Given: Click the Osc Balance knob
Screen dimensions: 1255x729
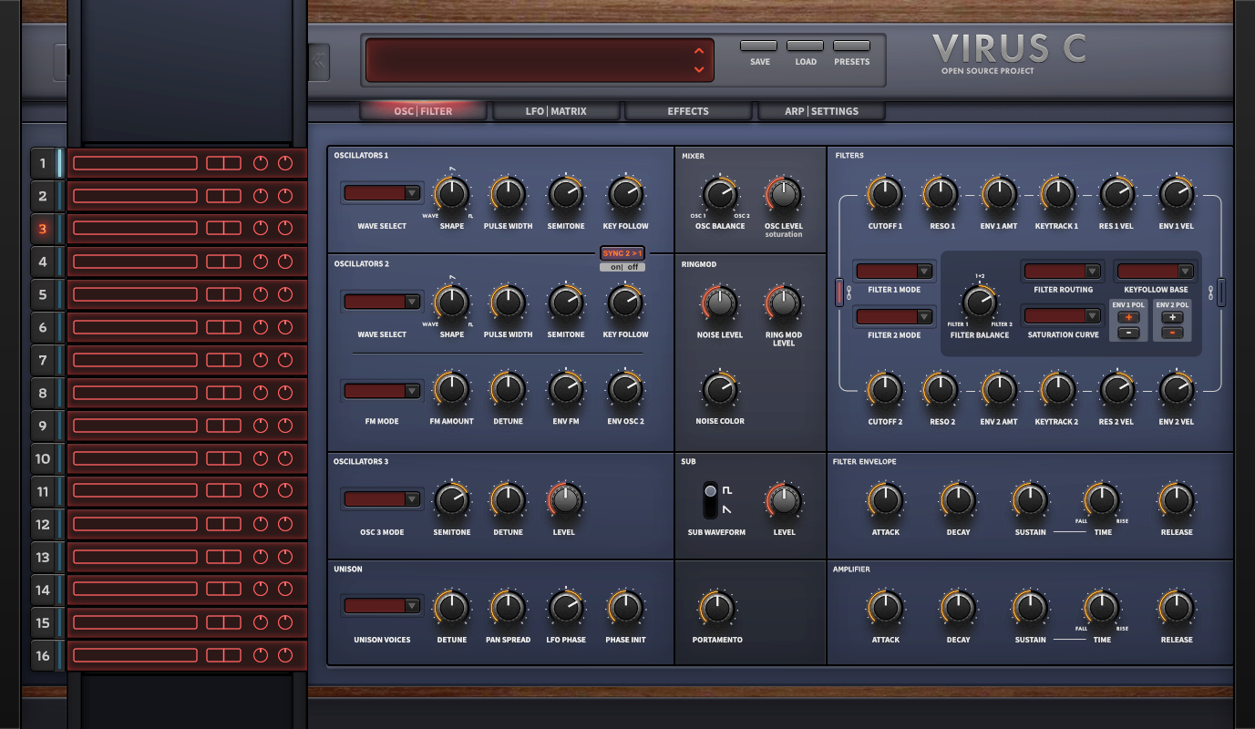Looking at the screenshot, I should pos(720,194).
